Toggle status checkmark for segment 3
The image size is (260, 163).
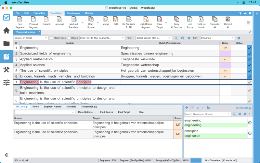coord(250,59)
